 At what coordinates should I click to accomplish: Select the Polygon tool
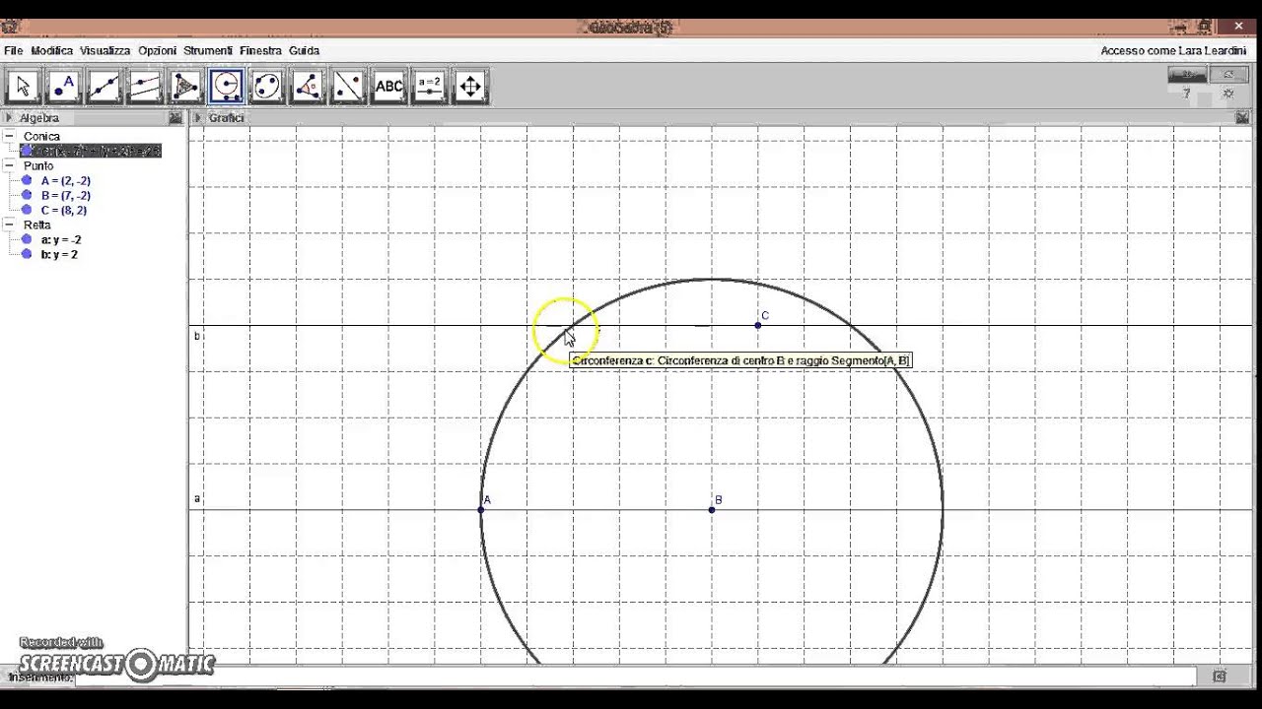[x=185, y=87]
